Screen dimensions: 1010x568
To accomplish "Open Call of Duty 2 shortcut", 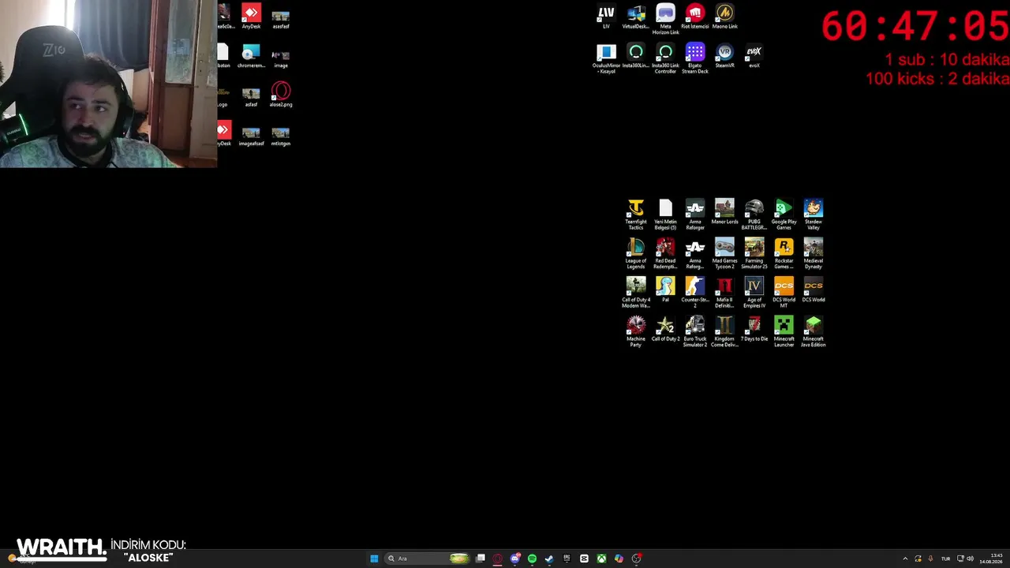I will pyautogui.click(x=665, y=330).
